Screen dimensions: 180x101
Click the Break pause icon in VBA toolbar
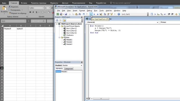pyautogui.click(x=94, y=14)
